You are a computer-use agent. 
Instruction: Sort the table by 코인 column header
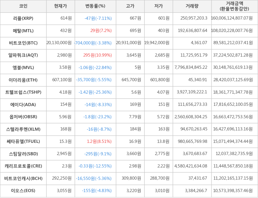click(x=23, y=7)
